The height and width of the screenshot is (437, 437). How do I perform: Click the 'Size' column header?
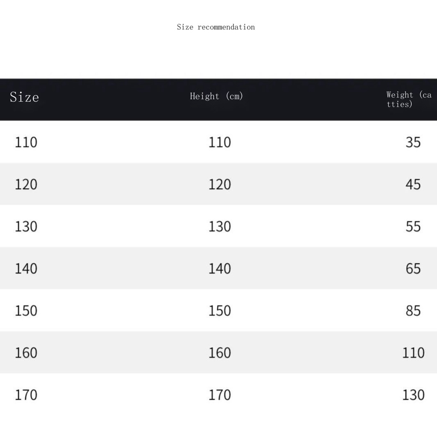point(24,97)
